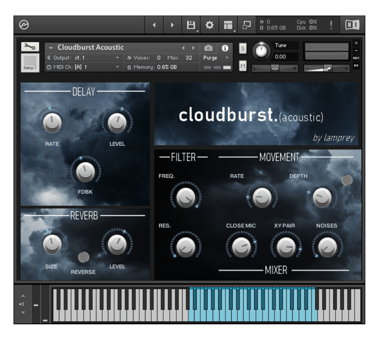This screenshot has width=378, height=339.
Task: Mute the instrument with the M button
Action: (243, 66)
